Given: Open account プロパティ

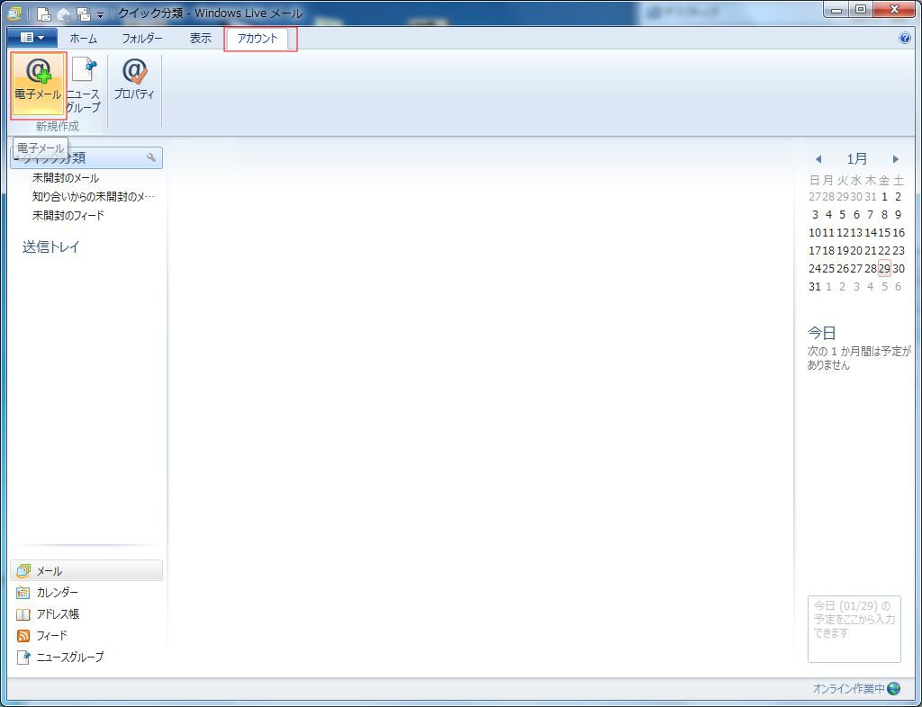Looking at the screenshot, I should click(134, 80).
